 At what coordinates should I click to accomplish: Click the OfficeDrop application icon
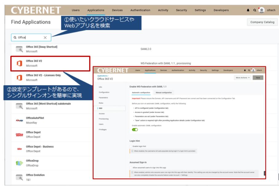(19, 163)
